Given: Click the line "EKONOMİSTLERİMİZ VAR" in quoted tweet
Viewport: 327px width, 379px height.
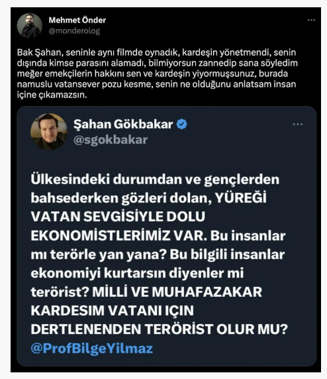Looking at the screenshot, I should pyautogui.click(x=119, y=235).
